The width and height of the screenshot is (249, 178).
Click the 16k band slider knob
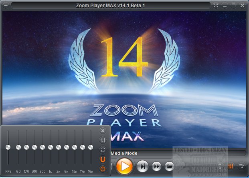[x=91, y=147]
